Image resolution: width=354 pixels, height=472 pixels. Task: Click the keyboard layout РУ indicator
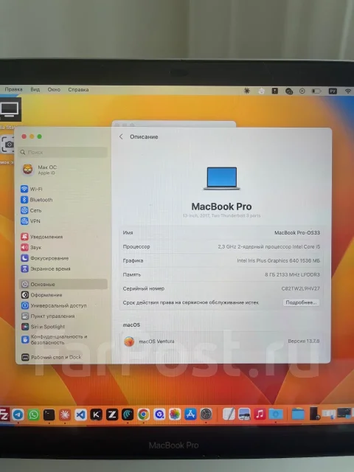coord(333,91)
